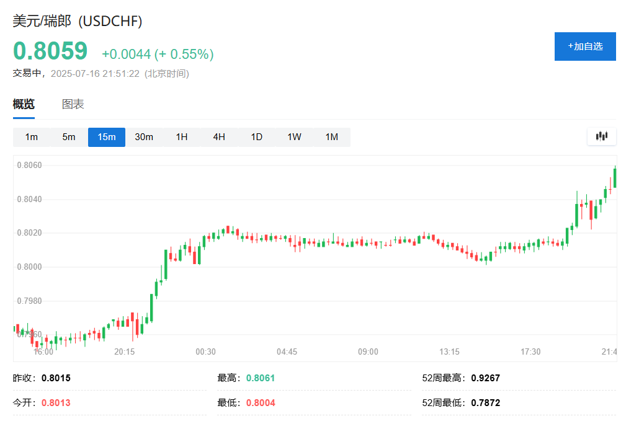Select the 1H timeframe
The image size is (626, 429).
point(182,137)
